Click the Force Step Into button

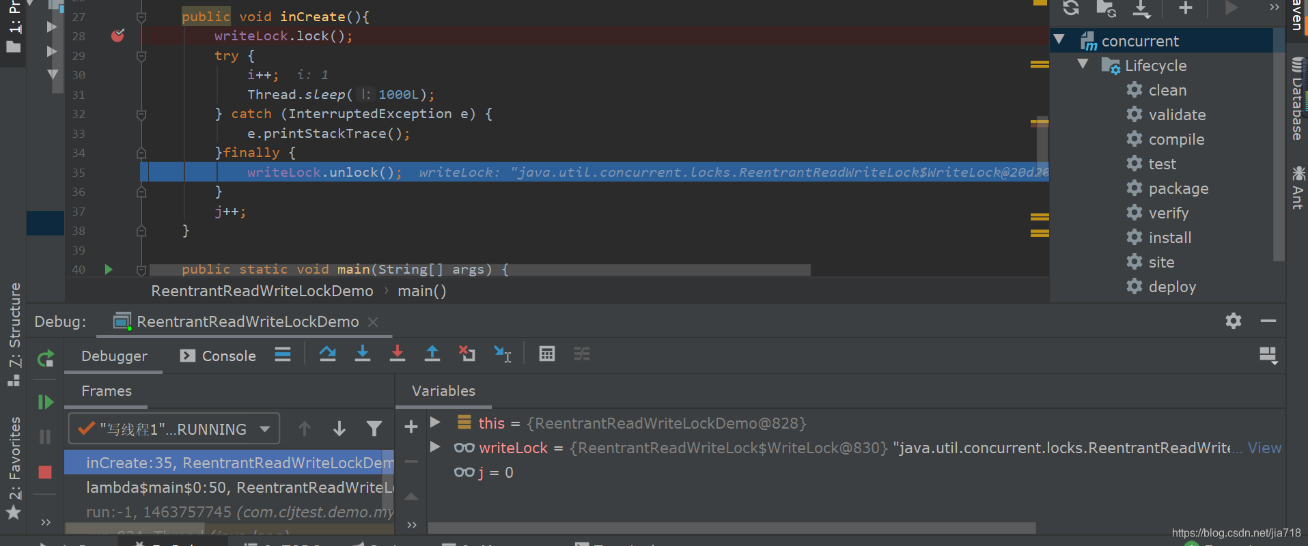398,354
